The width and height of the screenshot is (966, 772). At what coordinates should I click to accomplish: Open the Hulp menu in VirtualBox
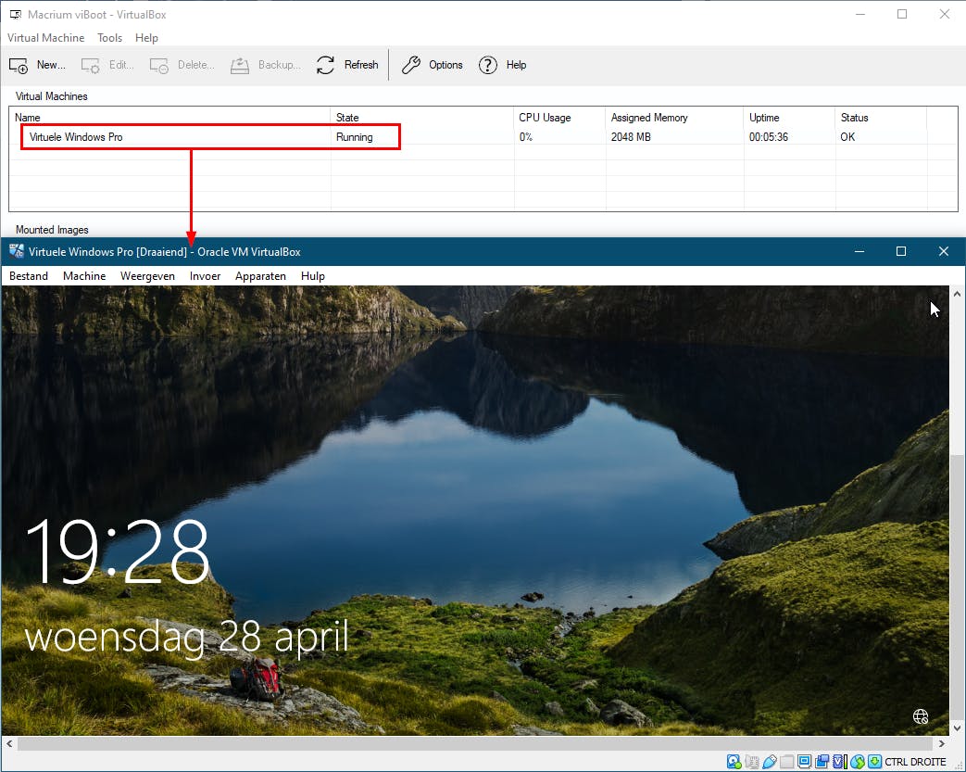coord(313,276)
